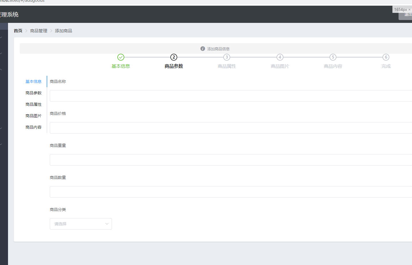Click the 完成 step label
Image resolution: width=412 pixels, height=265 pixels.
click(386, 66)
